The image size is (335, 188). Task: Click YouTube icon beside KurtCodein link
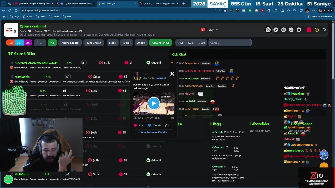[x=12, y=82]
